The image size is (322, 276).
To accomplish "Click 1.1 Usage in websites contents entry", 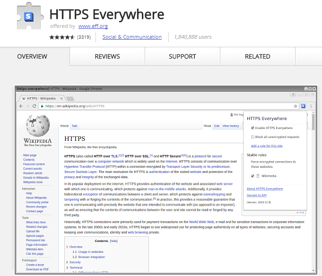I will pos(88,252).
